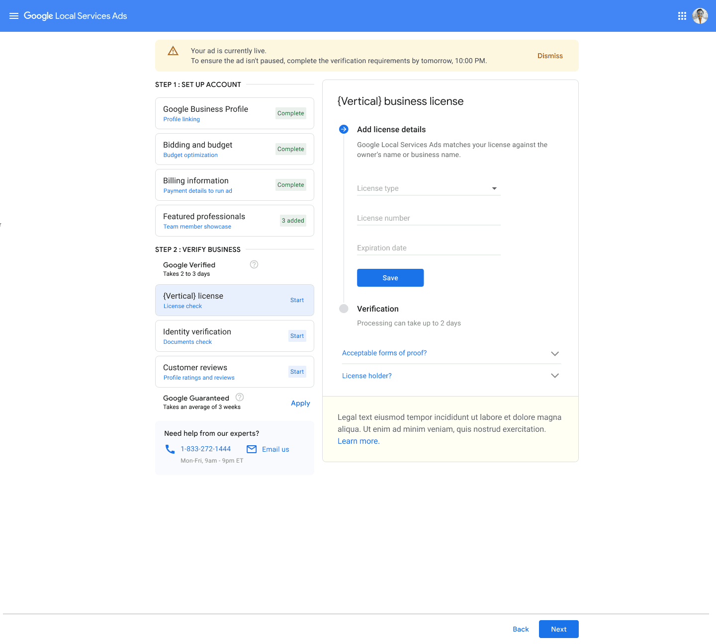
Task: Focus the License number field
Action: point(429,218)
